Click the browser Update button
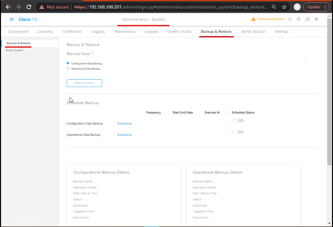The image size is (333, 227). click(x=313, y=7)
